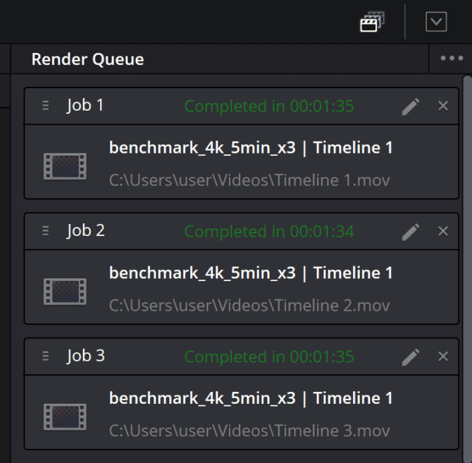This screenshot has height=463, width=472.
Task: Click Job 1 drag handle icon
Action: coord(46,106)
